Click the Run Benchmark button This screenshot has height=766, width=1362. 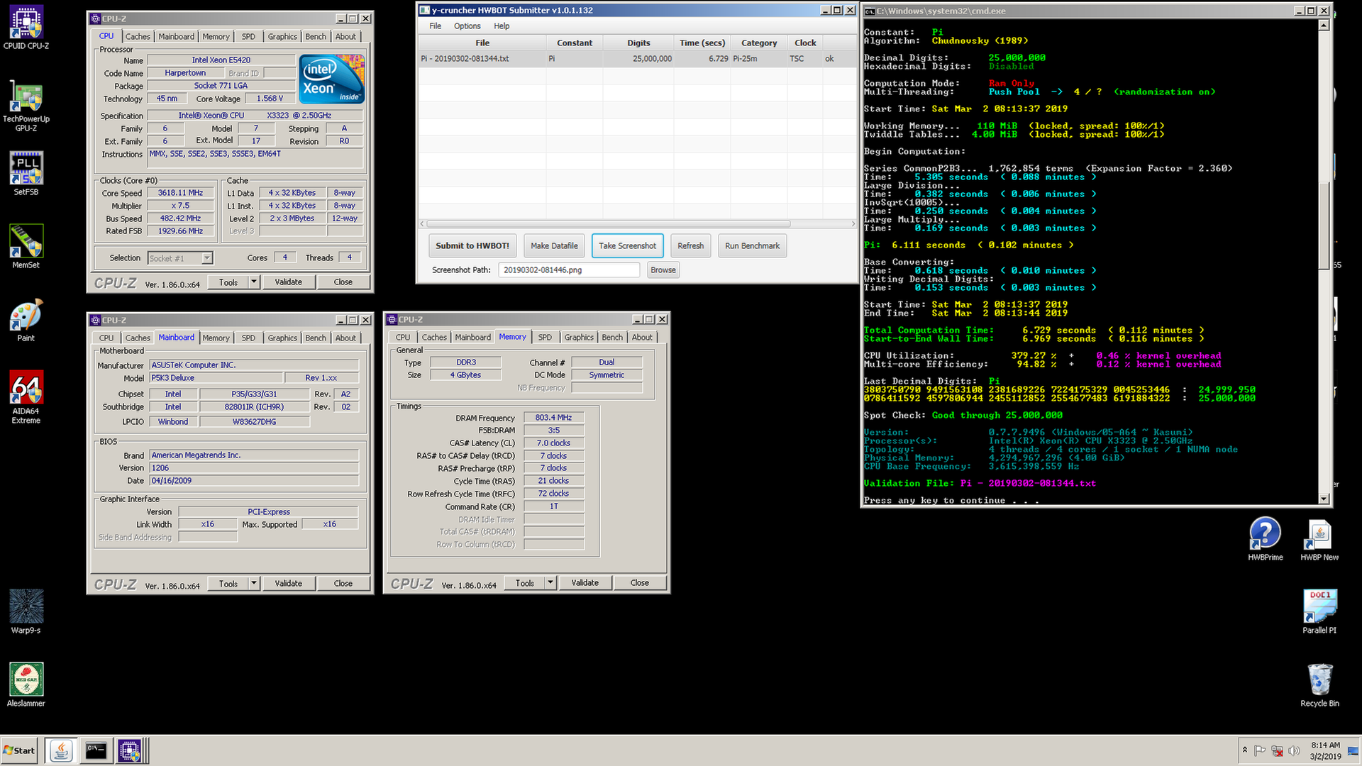[752, 246]
